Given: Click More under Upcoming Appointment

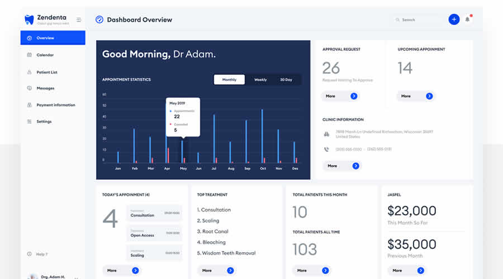Looking at the screenshot, I should (416, 96).
